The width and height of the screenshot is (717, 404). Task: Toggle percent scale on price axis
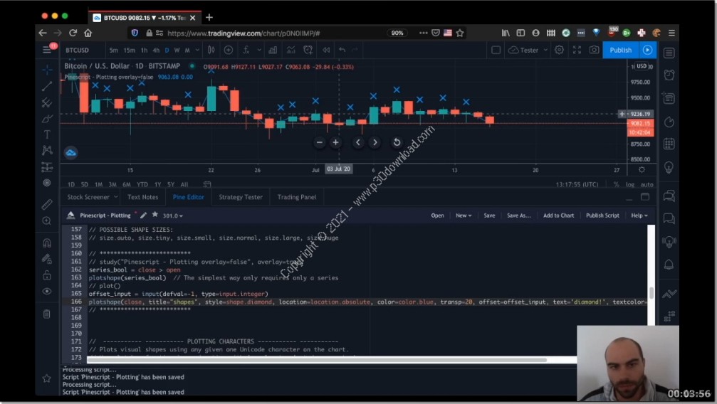point(617,185)
